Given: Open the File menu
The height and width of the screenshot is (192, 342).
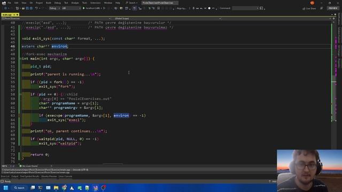Looking at the screenshot, I should point(9,3).
